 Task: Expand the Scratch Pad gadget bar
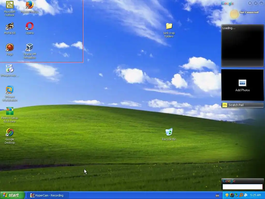(242, 105)
